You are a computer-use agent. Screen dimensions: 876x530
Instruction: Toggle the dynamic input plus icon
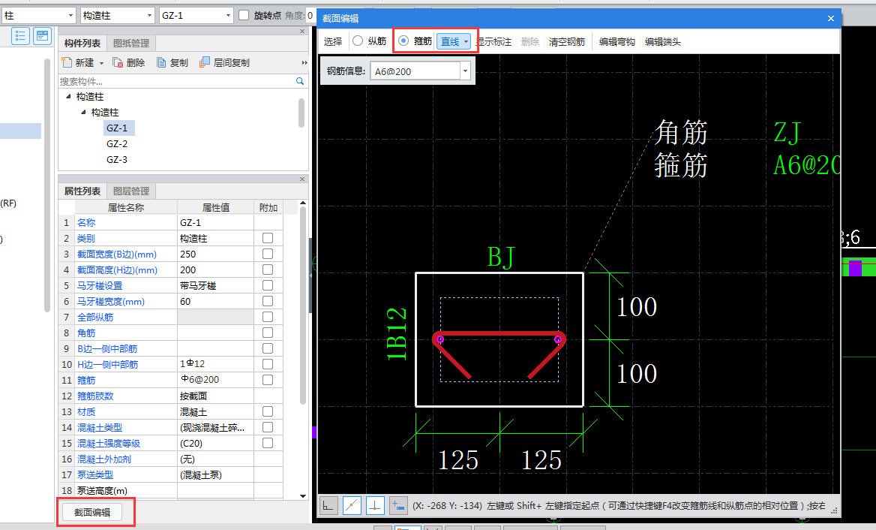point(398,506)
